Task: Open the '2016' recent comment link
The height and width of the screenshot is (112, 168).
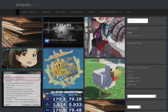Action: [x=129, y=85]
